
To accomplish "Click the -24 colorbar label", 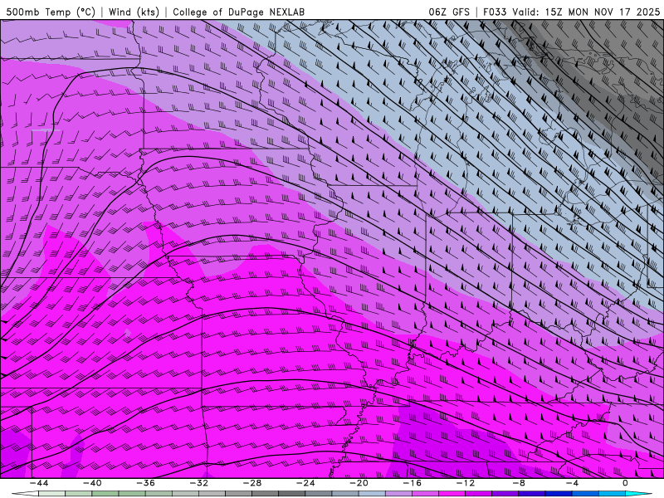I will [305, 483].
